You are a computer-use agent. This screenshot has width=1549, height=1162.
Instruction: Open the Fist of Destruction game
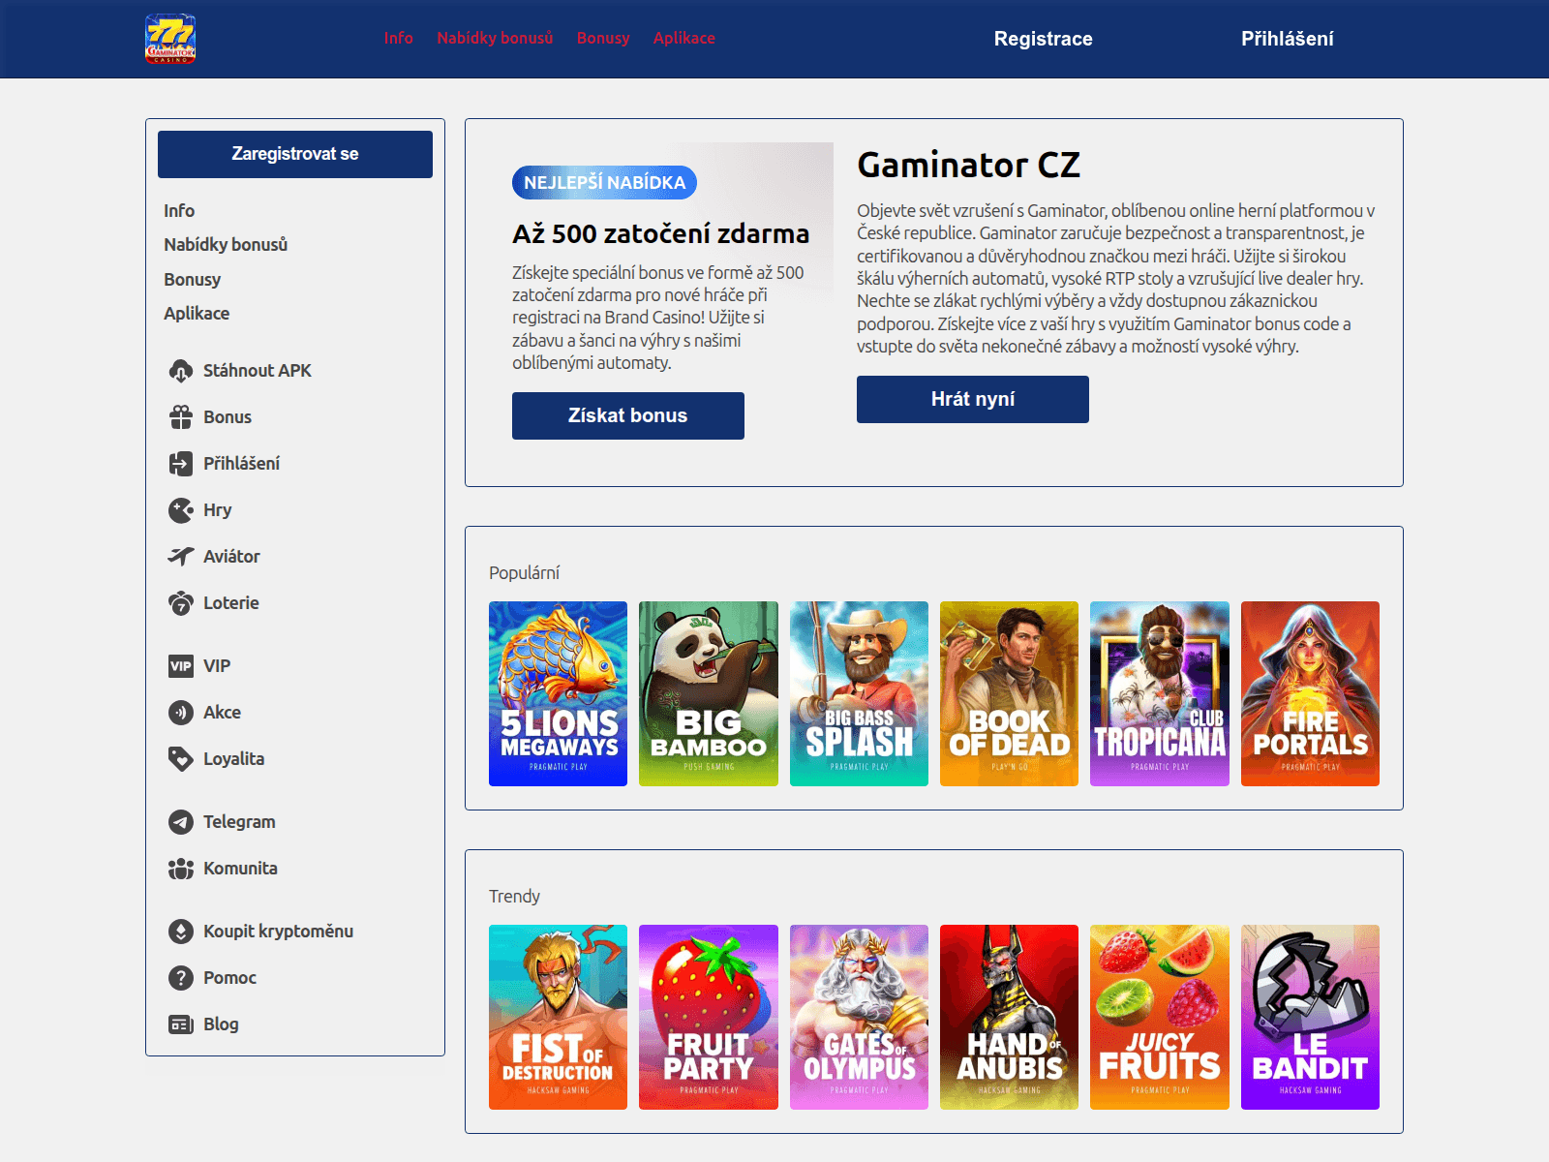point(558,1017)
